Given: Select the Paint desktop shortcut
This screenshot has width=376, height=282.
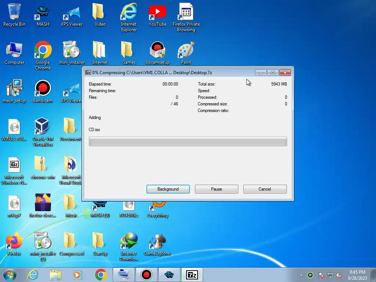Looking at the screenshot, I should pyautogui.click(x=186, y=53).
